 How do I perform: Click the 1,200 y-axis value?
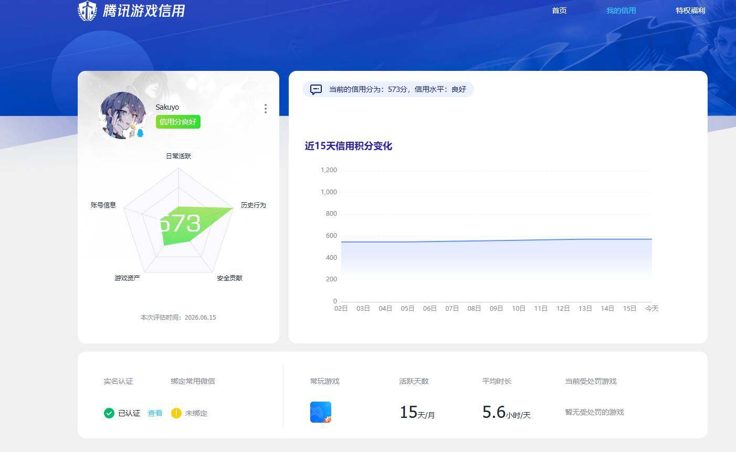(x=329, y=170)
